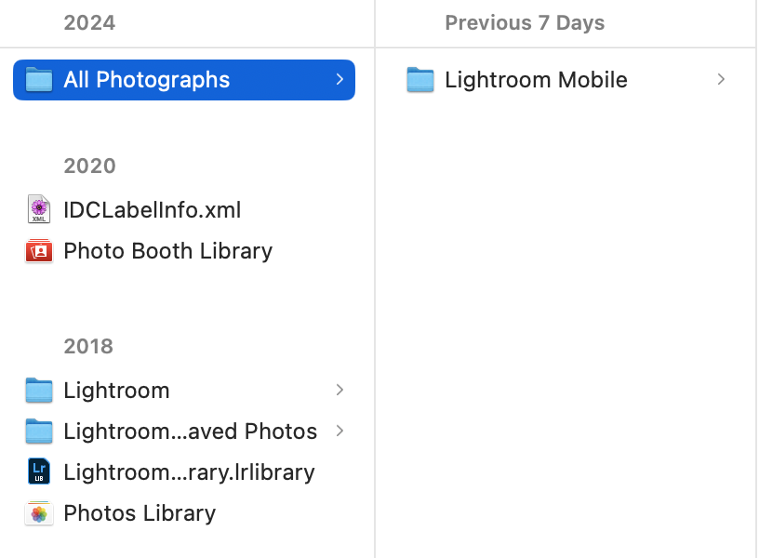Select the blue Lightroom folder icon

click(x=39, y=391)
